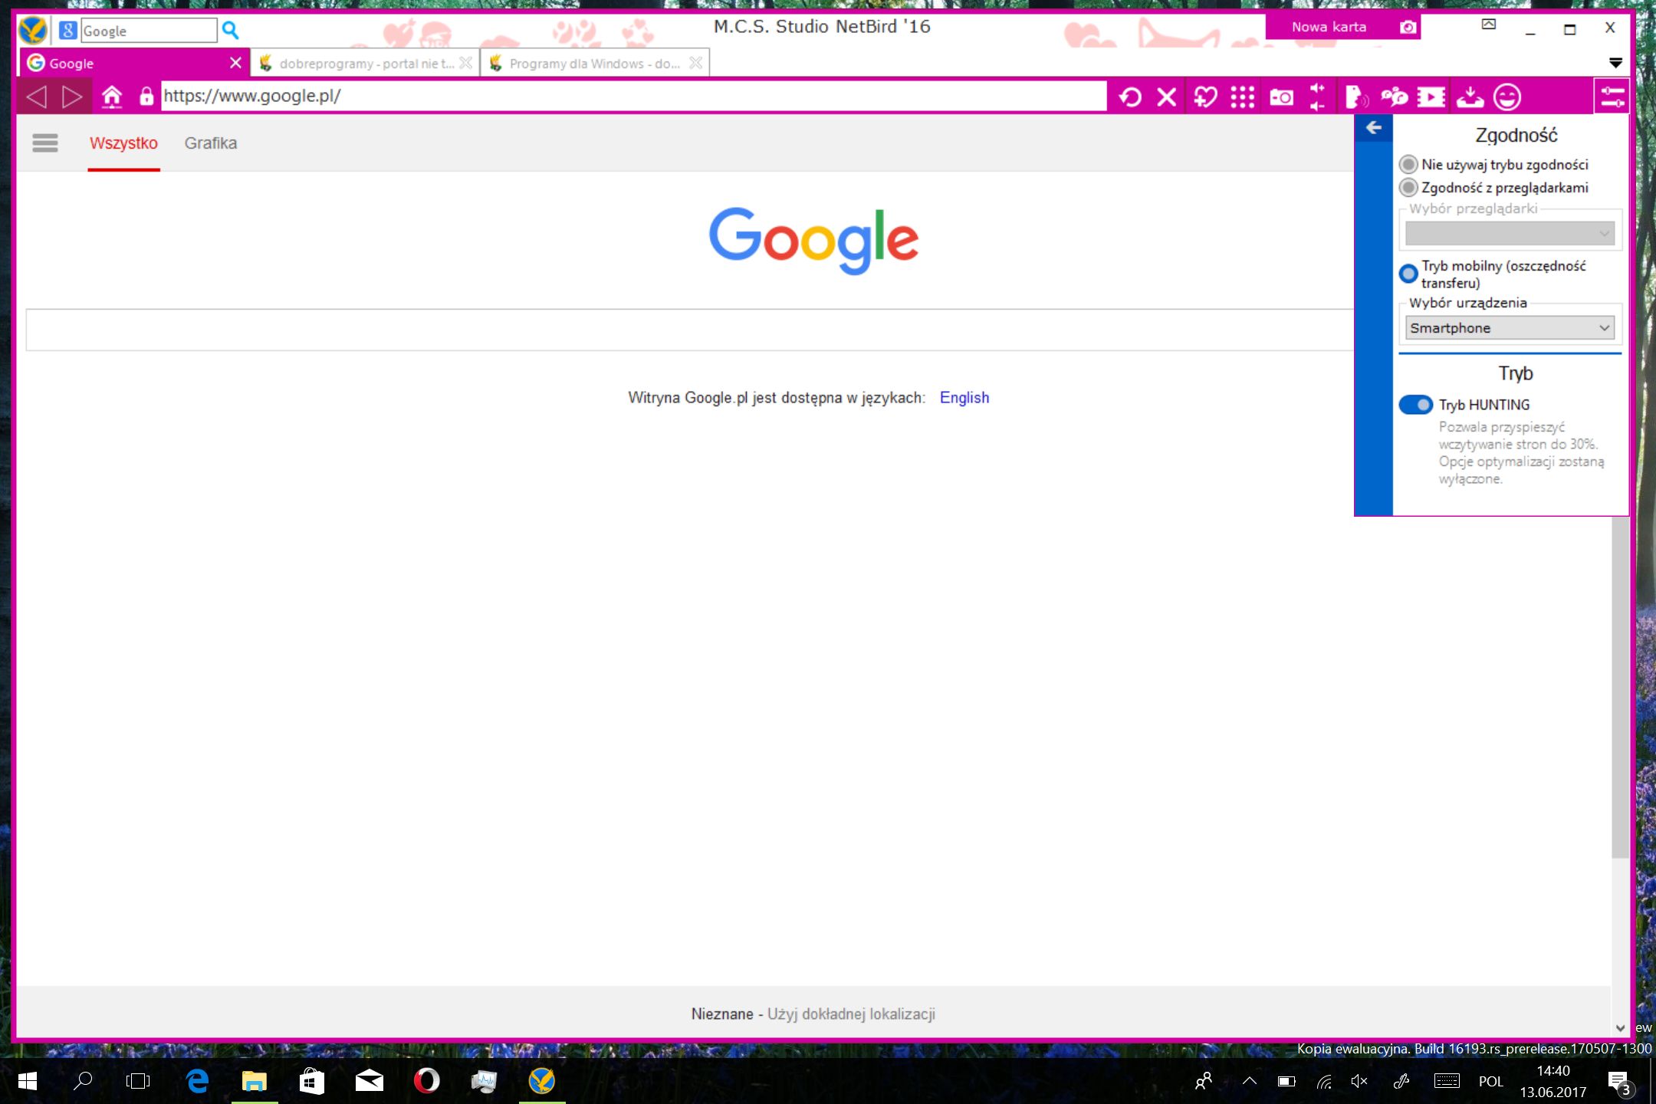Viewport: 1656px width, 1104px height.
Task: Open the Smartphone device dropdown
Action: point(1510,328)
